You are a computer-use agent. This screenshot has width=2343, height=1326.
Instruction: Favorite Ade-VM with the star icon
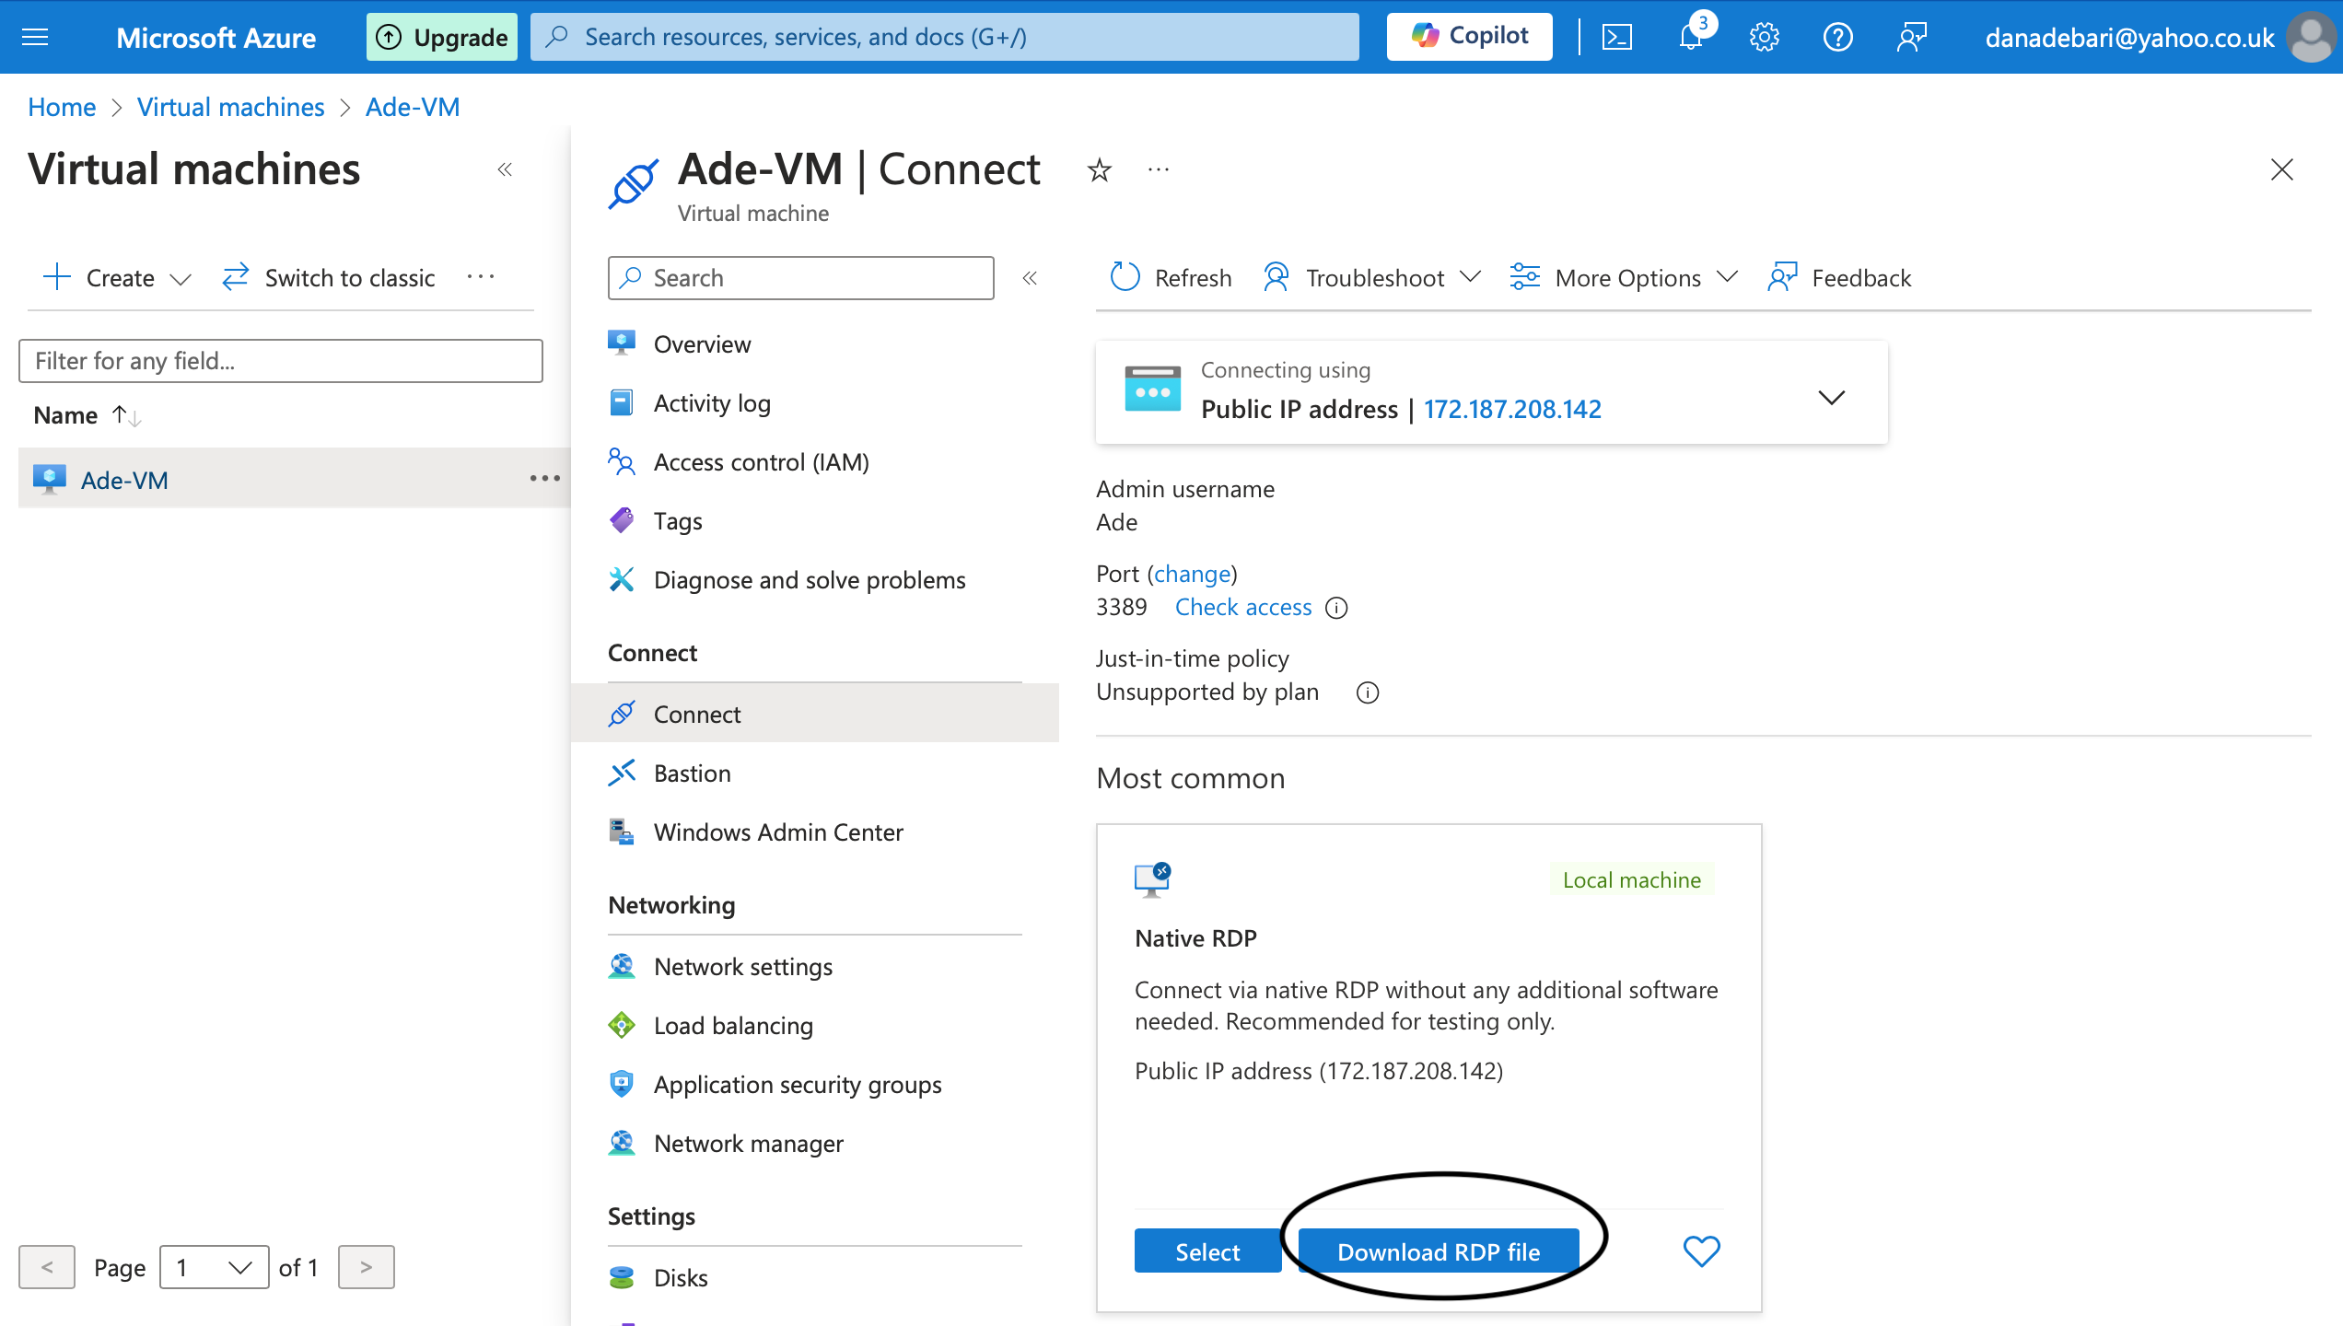1099,170
